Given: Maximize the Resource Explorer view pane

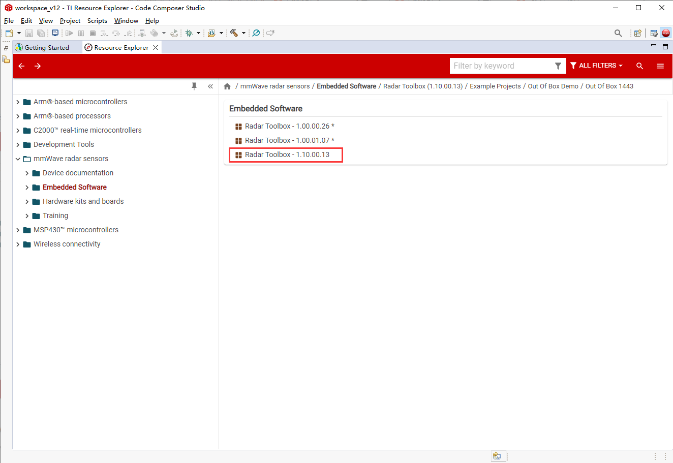Looking at the screenshot, I should pos(665,46).
